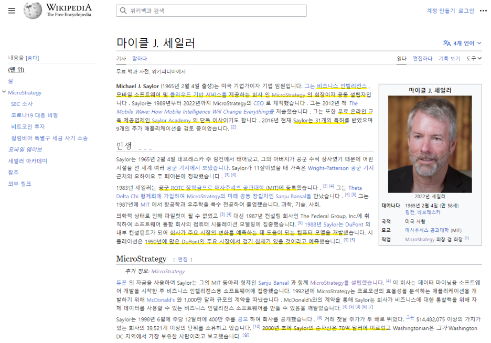Open the 비즈니스 인텔리전스 link
Screen dimensions: 491x343
(341, 86)
